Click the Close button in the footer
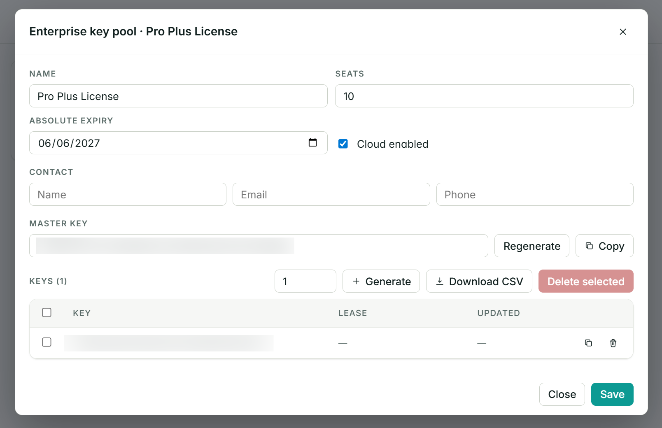 pos(562,394)
